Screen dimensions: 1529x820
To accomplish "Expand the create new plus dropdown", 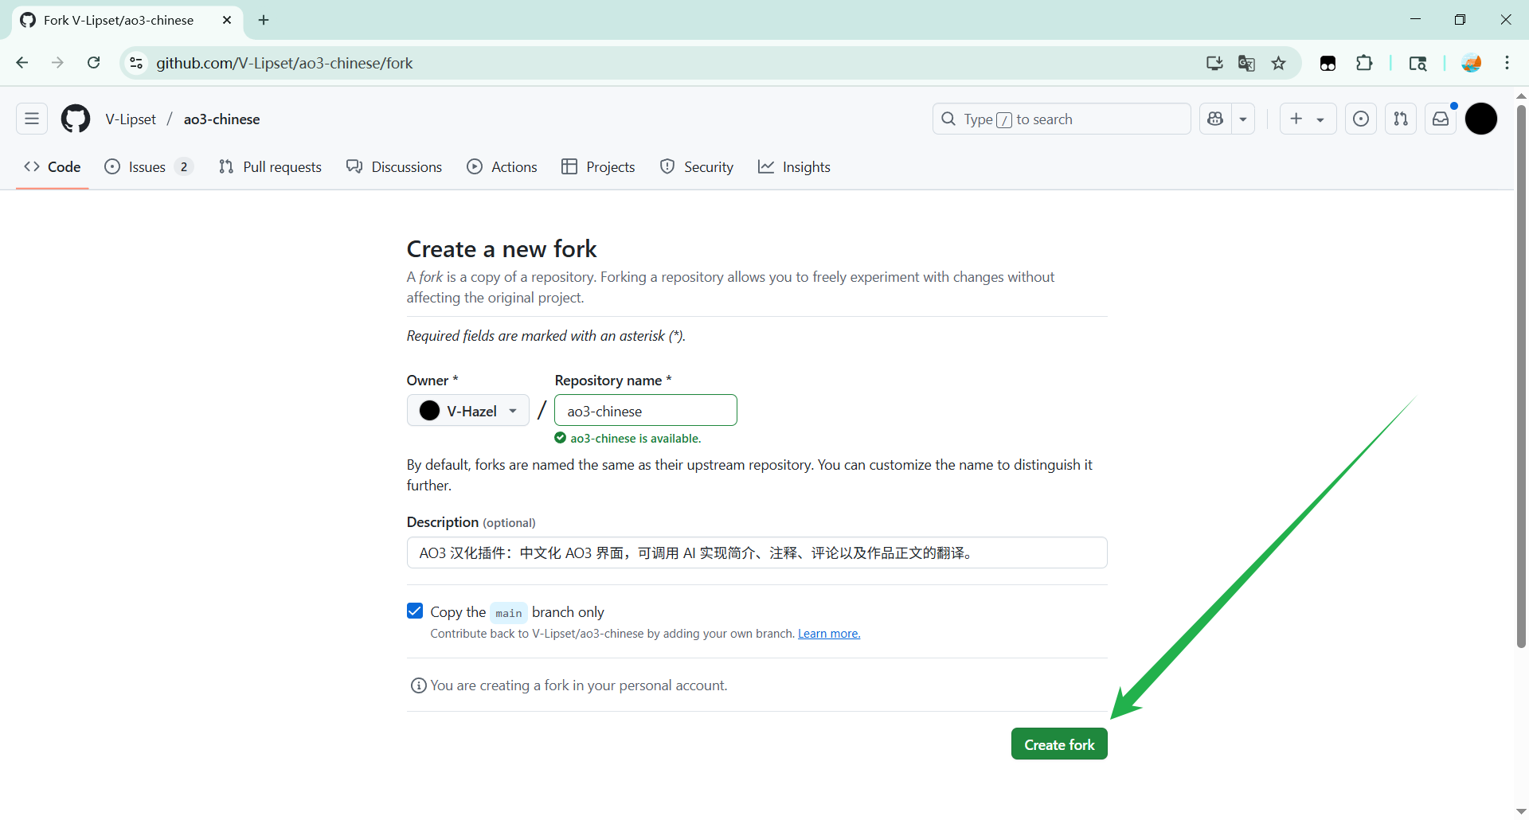I will (1308, 119).
